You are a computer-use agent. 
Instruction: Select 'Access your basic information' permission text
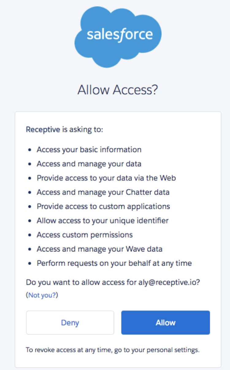coord(89,150)
